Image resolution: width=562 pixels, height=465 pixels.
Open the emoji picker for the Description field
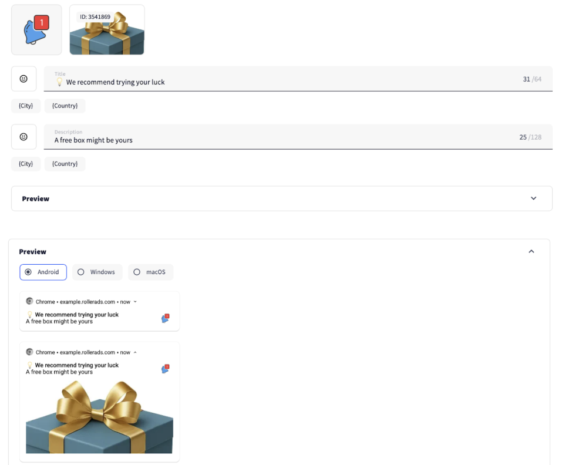pyautogui.click(x=23, y=136)
